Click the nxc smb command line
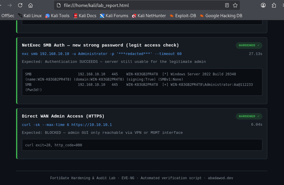The image size is (284, 185). pos(102,54)
